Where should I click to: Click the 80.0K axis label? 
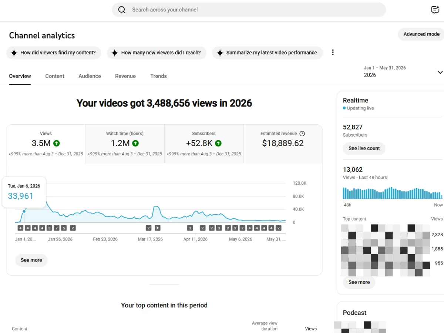pos(299,196)
